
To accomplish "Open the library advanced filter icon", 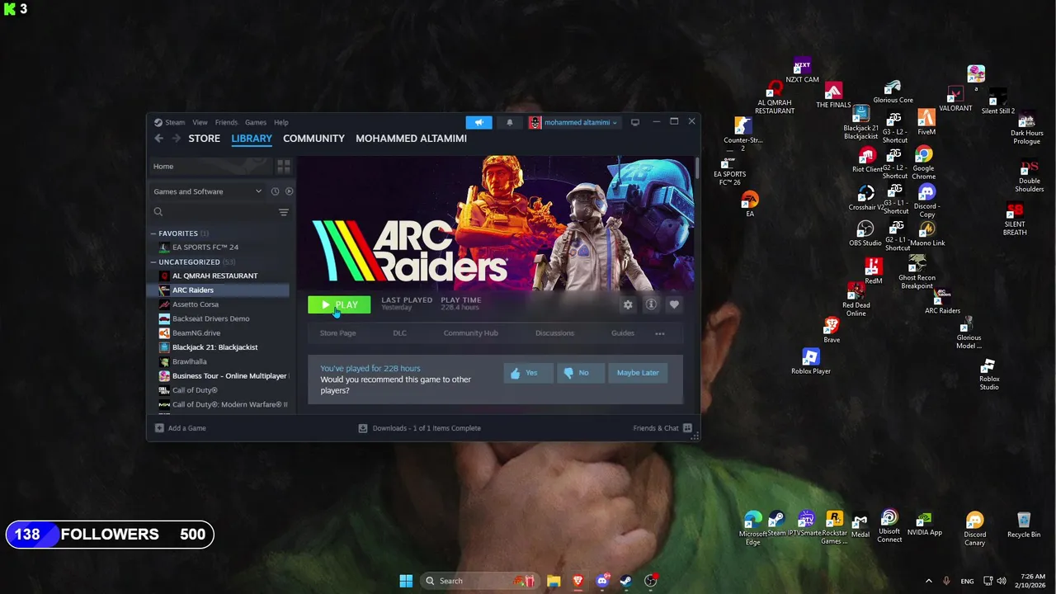I will [283, 212].
